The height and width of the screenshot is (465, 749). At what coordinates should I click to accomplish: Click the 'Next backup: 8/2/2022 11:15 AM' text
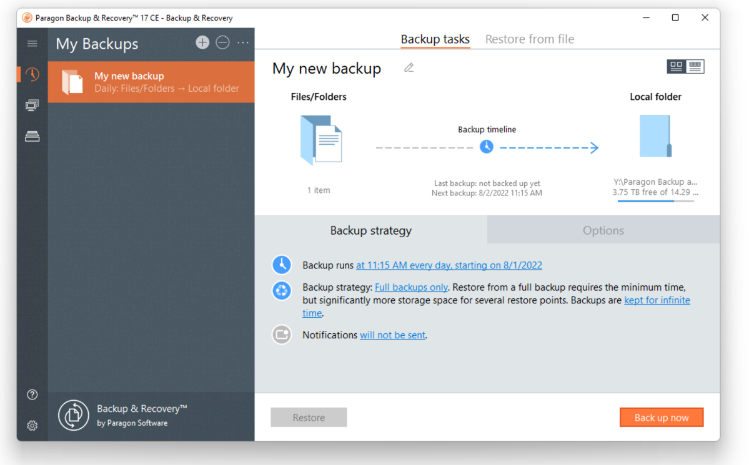[x=487, y=193]
